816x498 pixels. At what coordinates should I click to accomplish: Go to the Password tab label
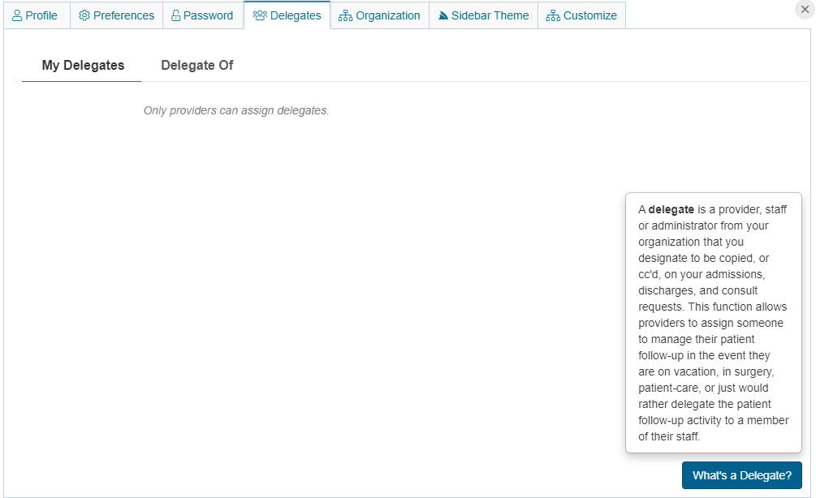tap(208, 15)
